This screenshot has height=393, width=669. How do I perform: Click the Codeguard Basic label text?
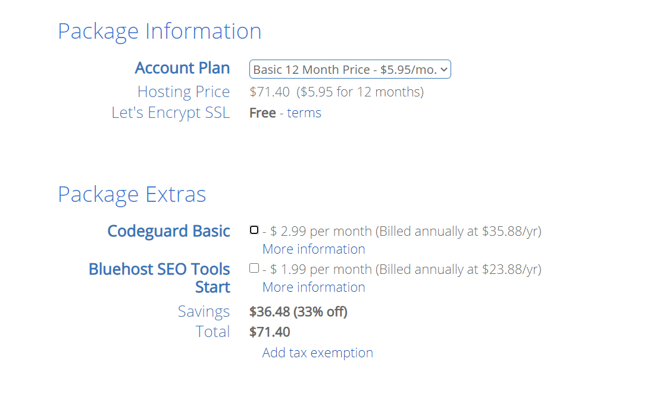(x=168, y=231)
